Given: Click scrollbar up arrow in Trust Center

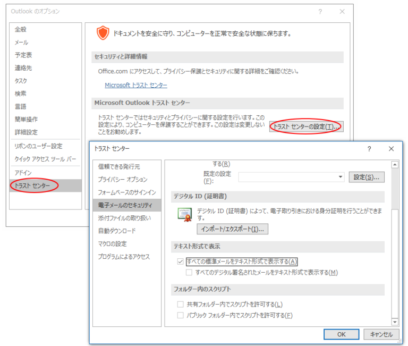Looking at the screenshot, I should pyautogui.click(x=395, y=165).
